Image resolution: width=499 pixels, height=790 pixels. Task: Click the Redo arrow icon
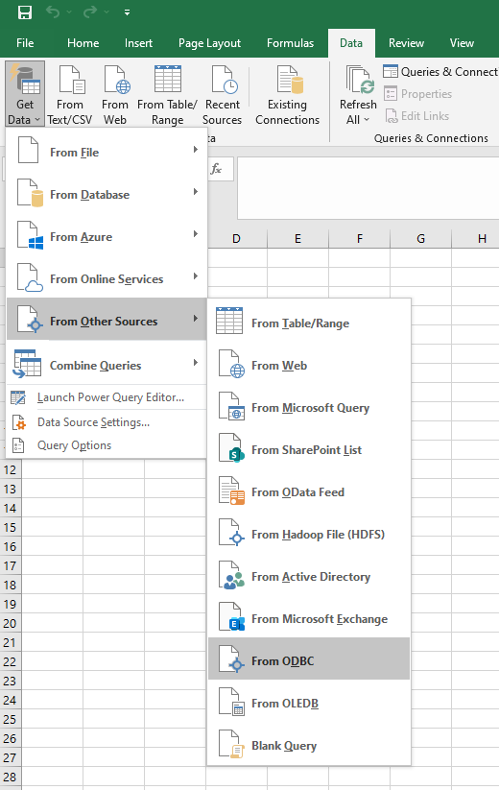89,12
